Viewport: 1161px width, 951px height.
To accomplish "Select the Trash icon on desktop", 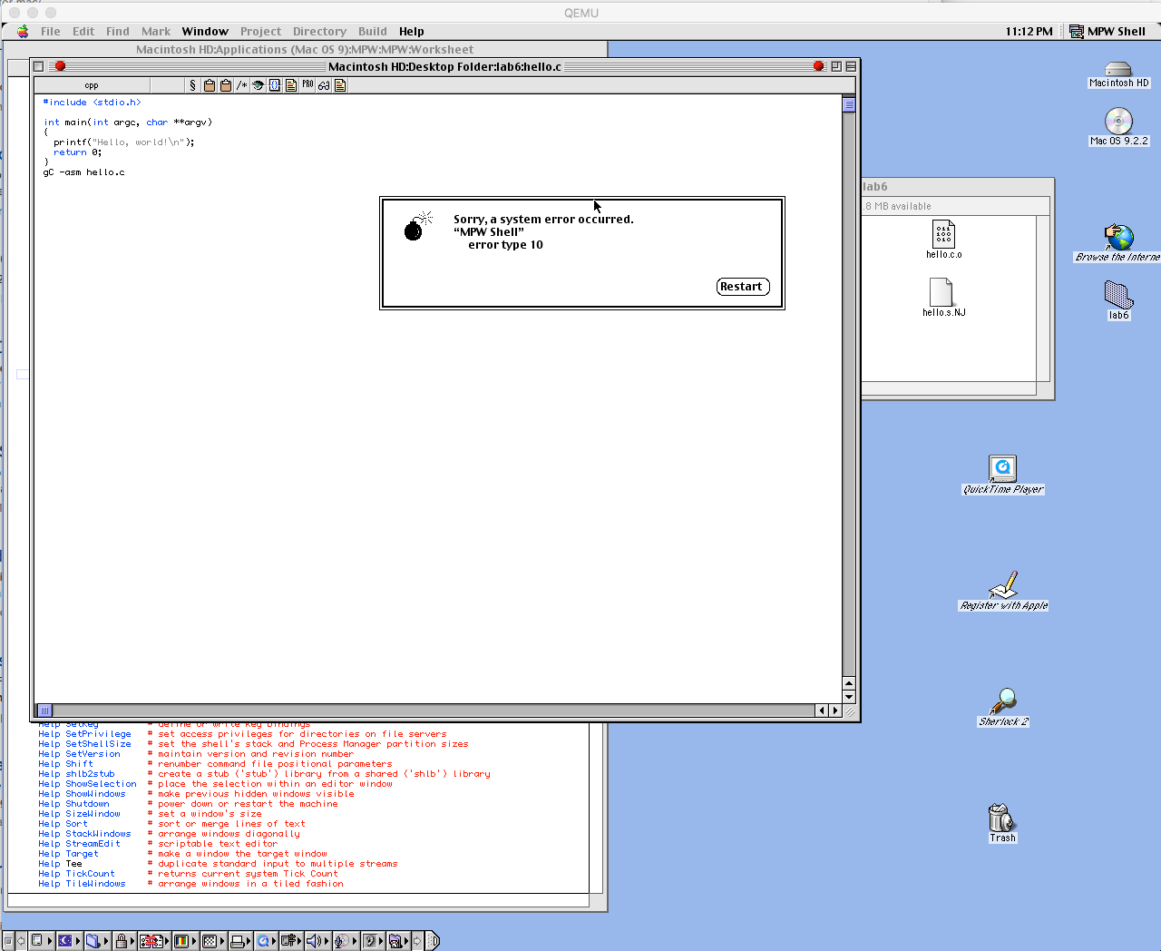I will click(x=1001, y=818).
